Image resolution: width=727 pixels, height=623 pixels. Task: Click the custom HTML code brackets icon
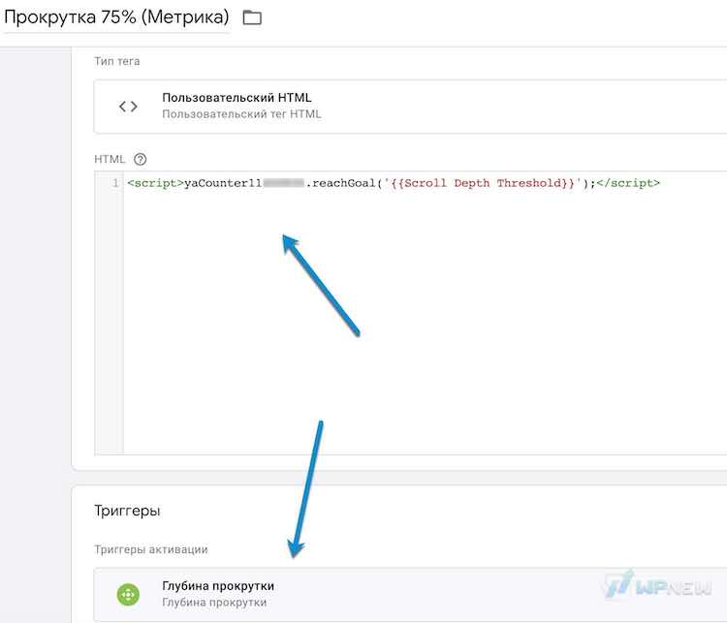[x=128, y=107]
